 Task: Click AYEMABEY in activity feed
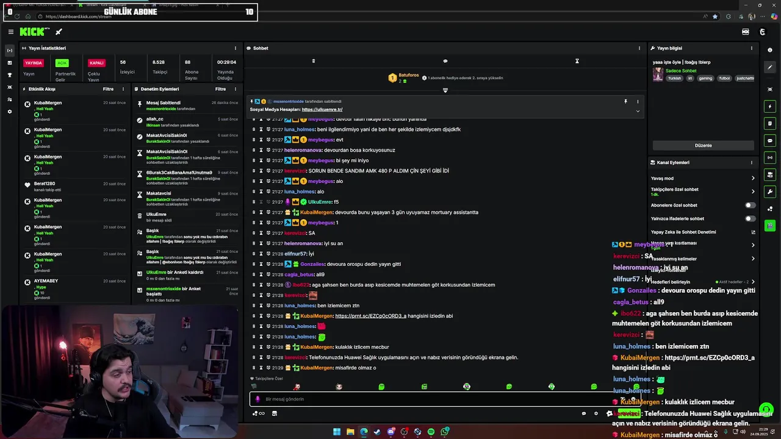(46, 281)
